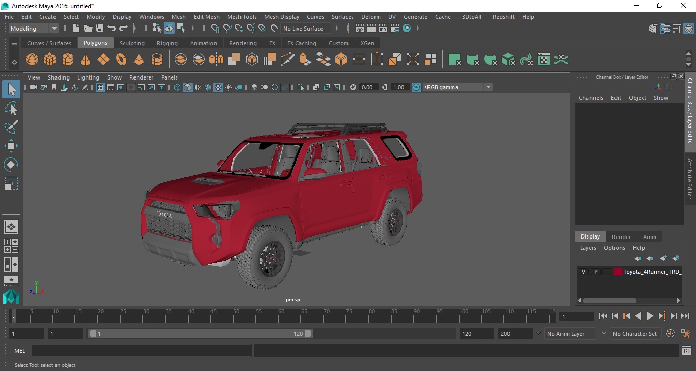Click the Bridge shelf icon
696x371 pixels.
(323, 60)
